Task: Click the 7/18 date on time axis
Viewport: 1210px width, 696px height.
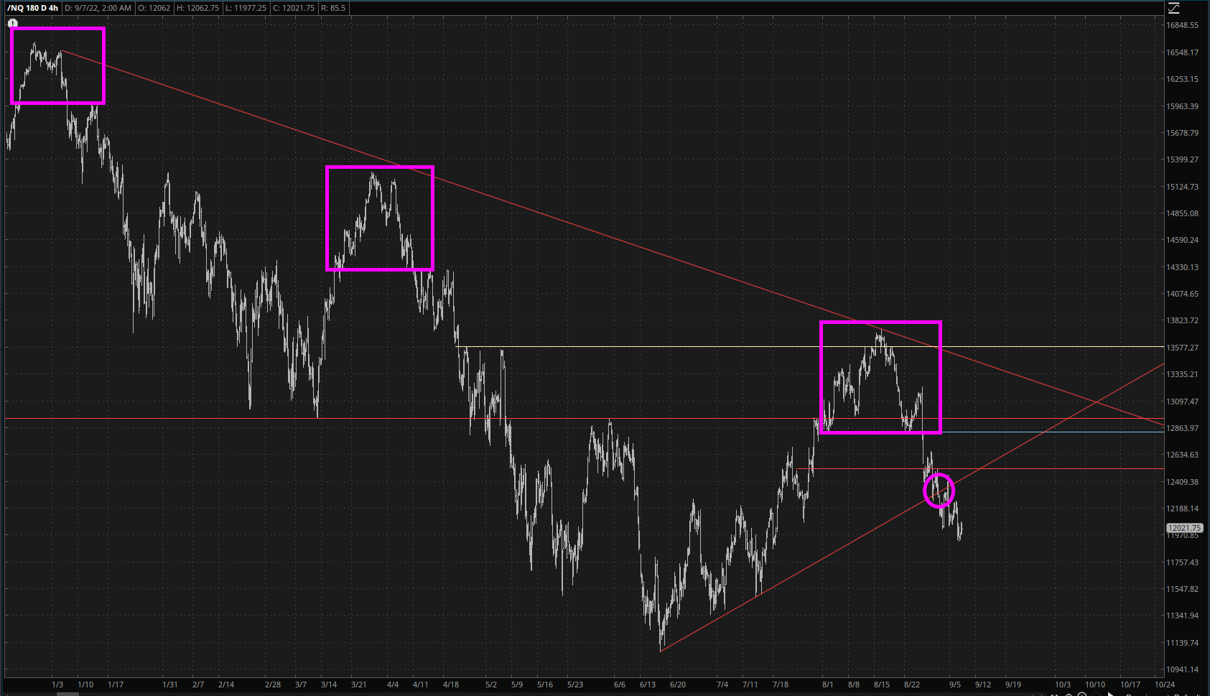Action: point(781,685)
